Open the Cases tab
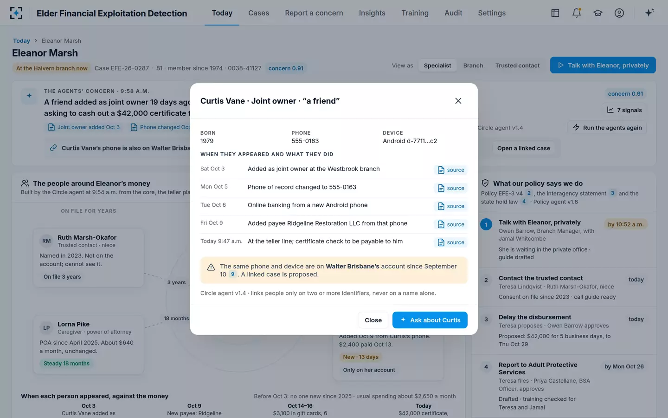 pyautogui.click(x=258, y=13)
